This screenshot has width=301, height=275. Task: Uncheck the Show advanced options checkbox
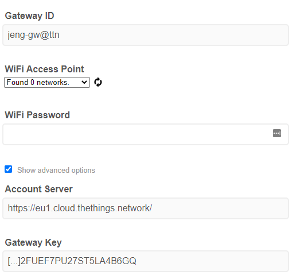point(8,169)
